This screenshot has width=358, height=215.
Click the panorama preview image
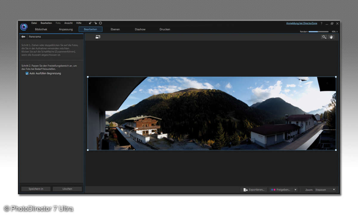pyautogui.click(x=212, y=113)
